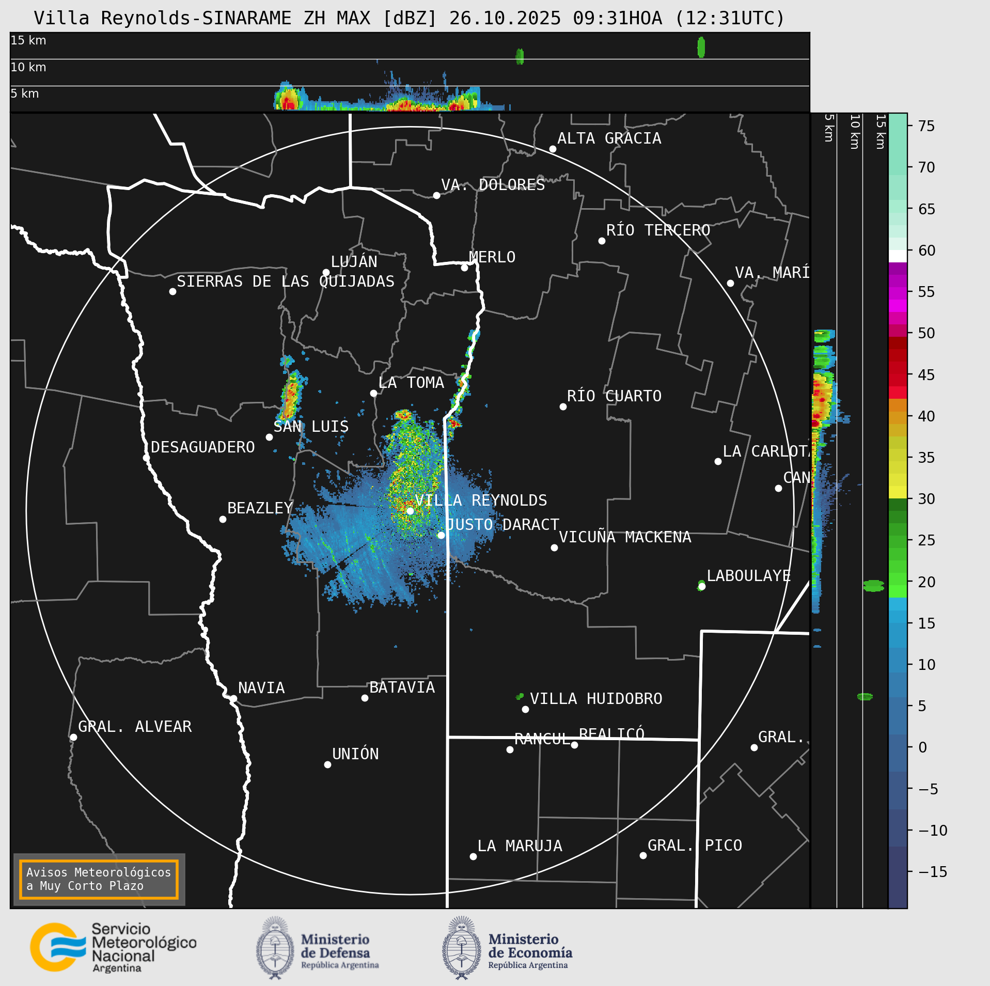
Task: Select the VILLA HUIDOBRO label
Action: click(x=596, y=699)
